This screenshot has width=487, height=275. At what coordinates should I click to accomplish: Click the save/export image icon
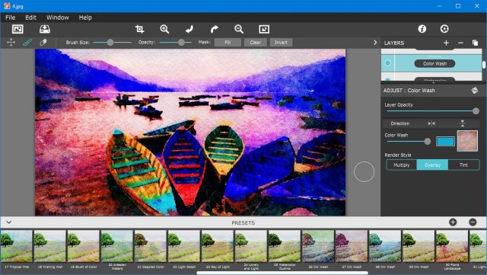pos(45,29)
